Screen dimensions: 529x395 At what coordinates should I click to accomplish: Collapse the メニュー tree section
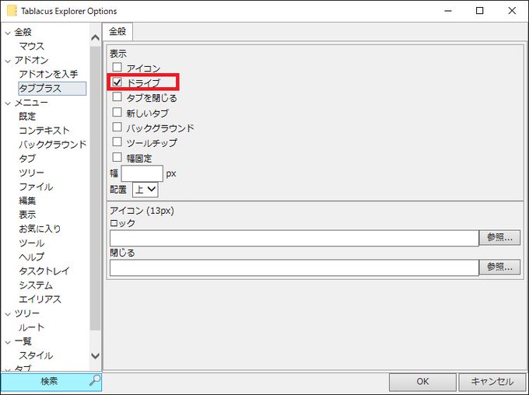[8, 103]
